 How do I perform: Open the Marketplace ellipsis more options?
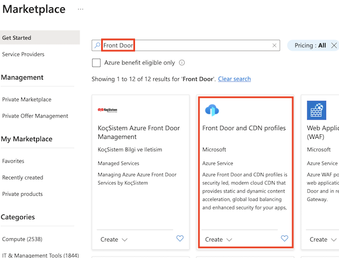pyautogui.click(x=80, y=9)
